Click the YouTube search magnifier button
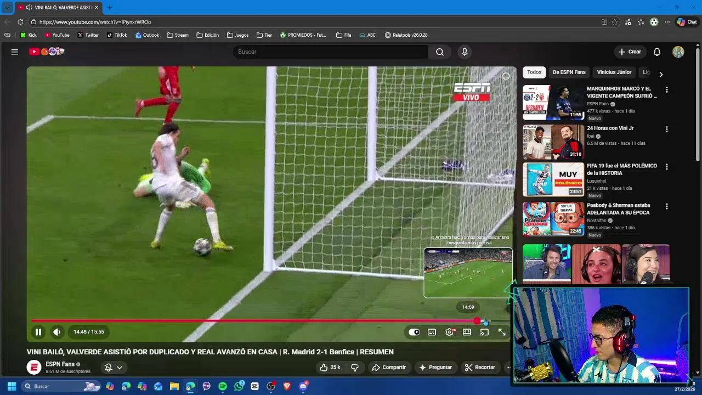This screenshot has width=702, height=395. coord(440,52)
